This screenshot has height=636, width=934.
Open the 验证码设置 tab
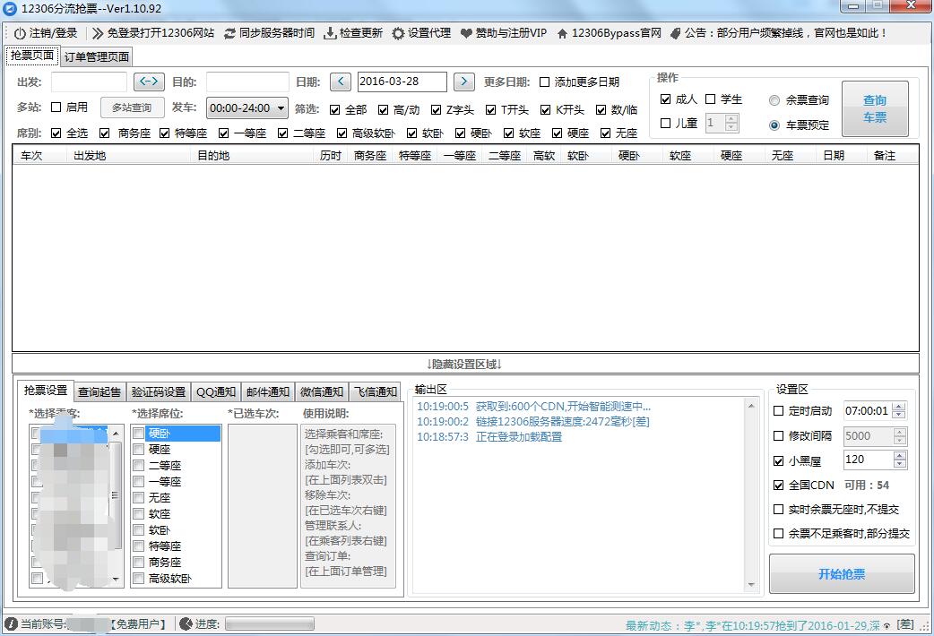tap(158, 391)
